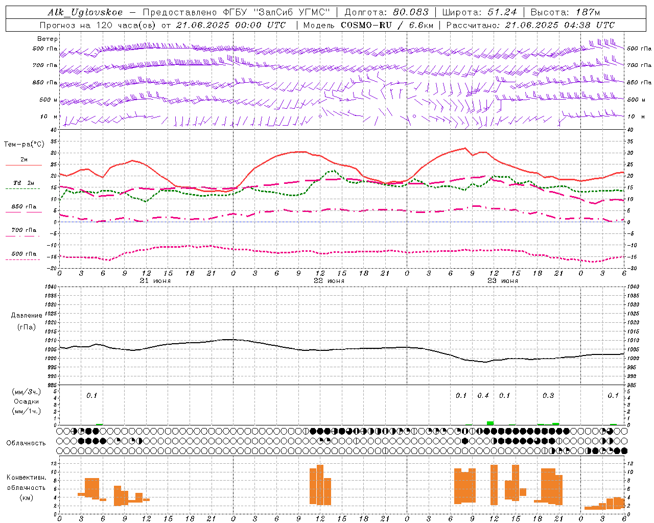Viewport: 654px width, 523px height.
Task: Click the Td 2м dew point legend entry
Action: (x=24, y=183)
